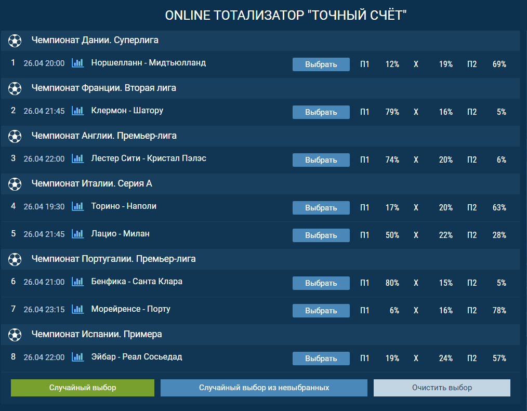Screen dimensions: 527x411
Task: Select Выбрать for Морейренсе - Порту
Action: point(321,310)
